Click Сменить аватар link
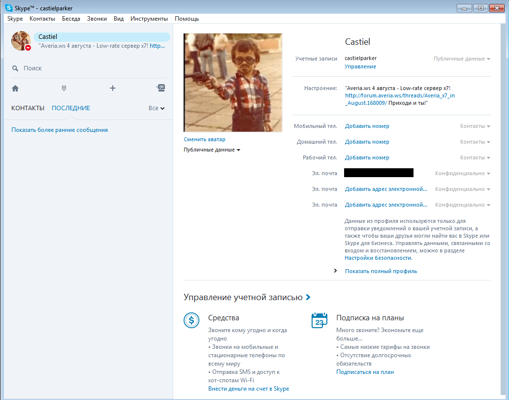This screenshot has height=400, width=509. [x=204, y=139]
